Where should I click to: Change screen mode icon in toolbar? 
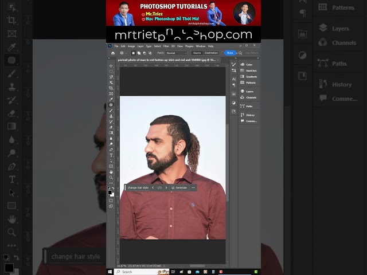click(111, 206)
